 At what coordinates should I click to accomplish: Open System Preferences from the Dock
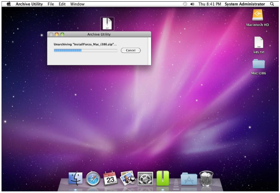pyautogui.click(x=145, y=178)
